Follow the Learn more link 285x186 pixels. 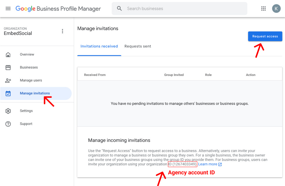tap(207, 164)
